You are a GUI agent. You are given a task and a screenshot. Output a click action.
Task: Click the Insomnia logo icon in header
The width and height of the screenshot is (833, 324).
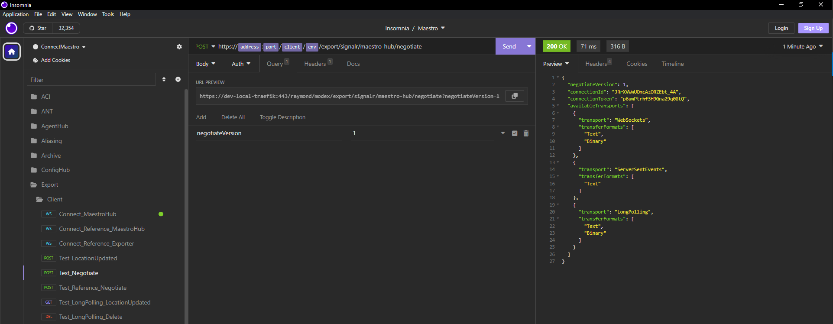pos(11,28)
